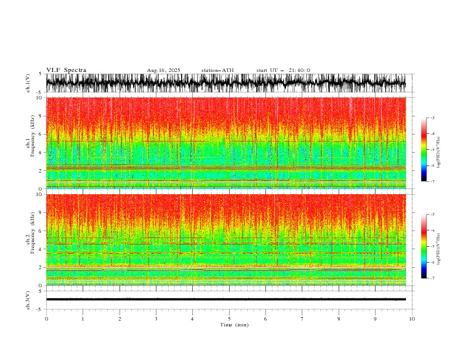This screenshot has width=464, height=358.
Task: Click the ch.1 color bar log(PSD) unit label
Action: coord(439,153)
